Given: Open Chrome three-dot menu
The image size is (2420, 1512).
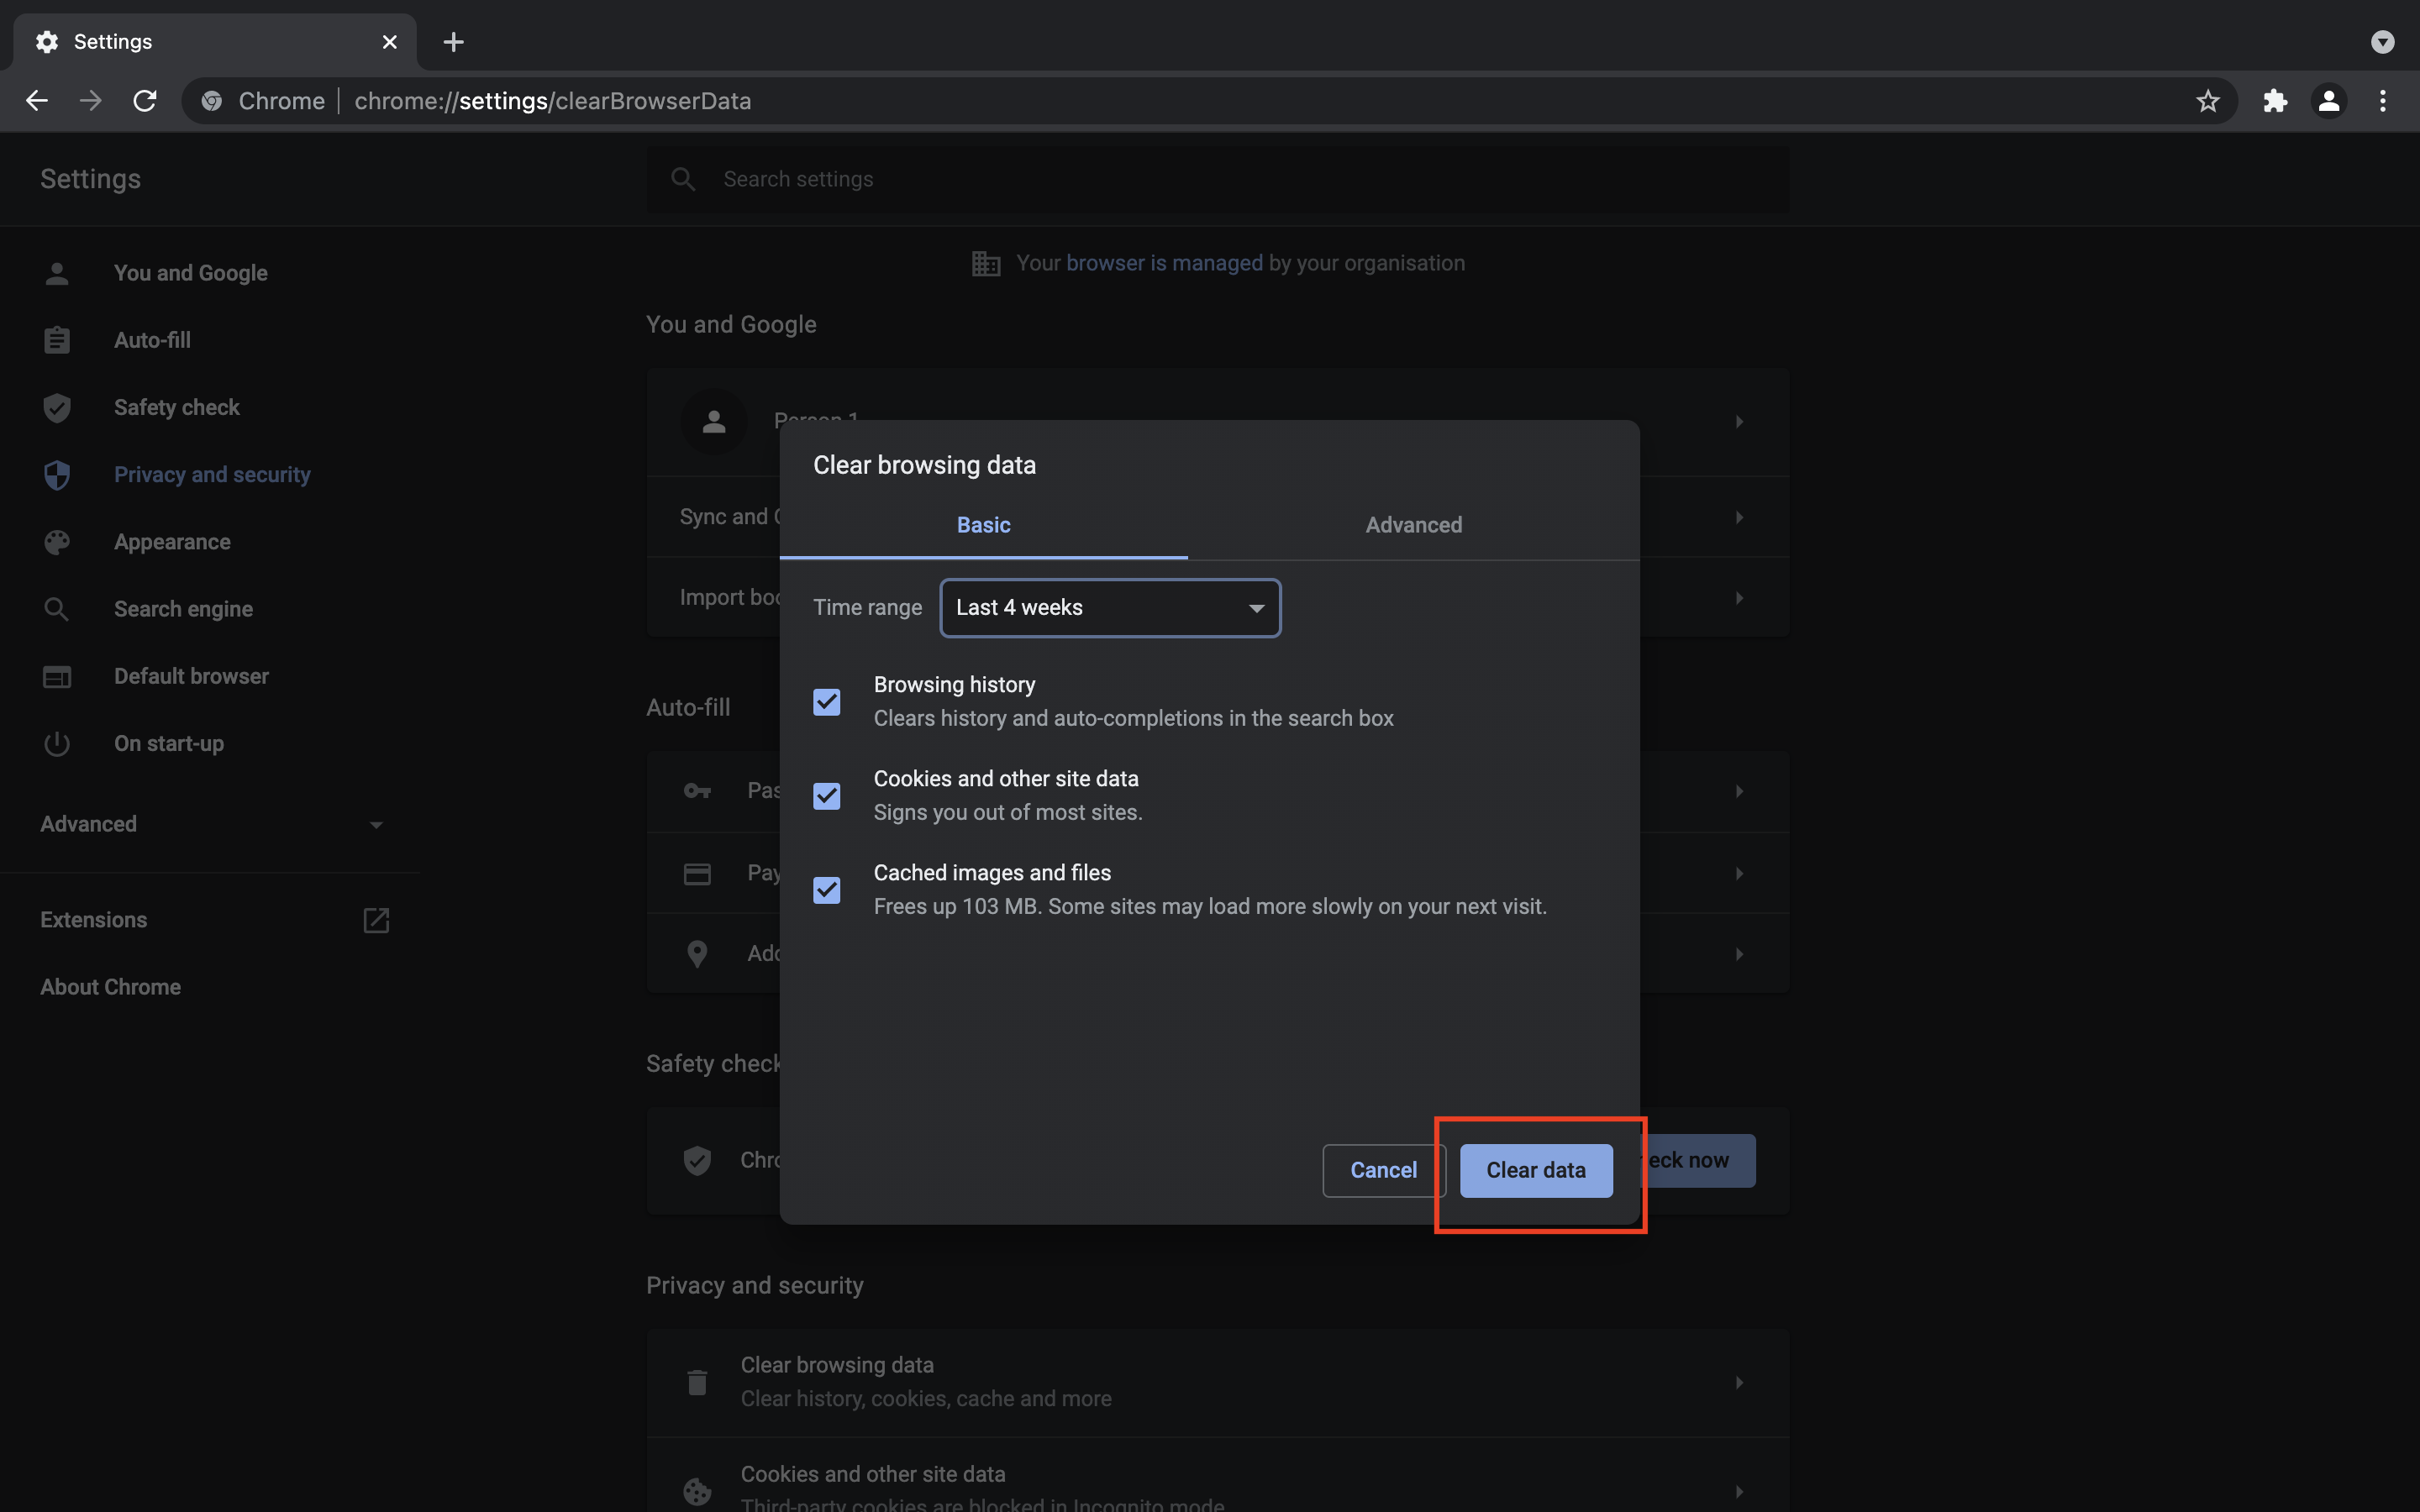Looking at the screenshot, I should click(2383, 101).
